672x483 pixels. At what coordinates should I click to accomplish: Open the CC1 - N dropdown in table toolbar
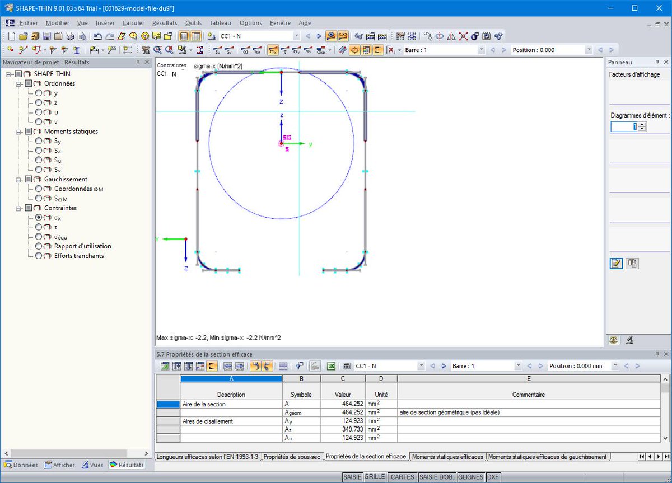pos(421,366)
